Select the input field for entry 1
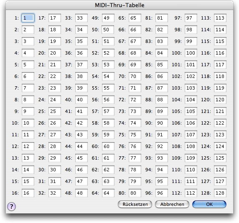The image size is (239, 223). coord(28,18)
